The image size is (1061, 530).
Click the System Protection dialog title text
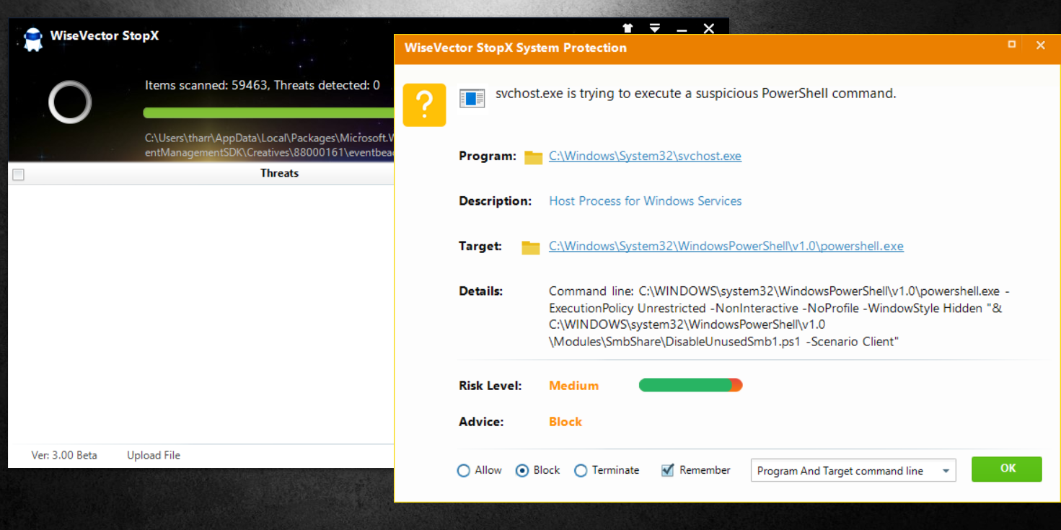click(x=516, y=48)
